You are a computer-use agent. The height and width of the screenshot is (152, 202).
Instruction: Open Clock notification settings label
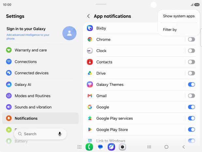(101, 51)
